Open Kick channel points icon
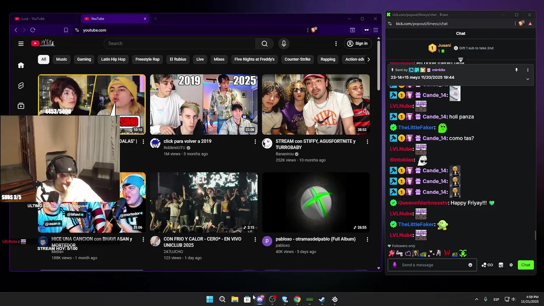 click(x=487, y=265)
